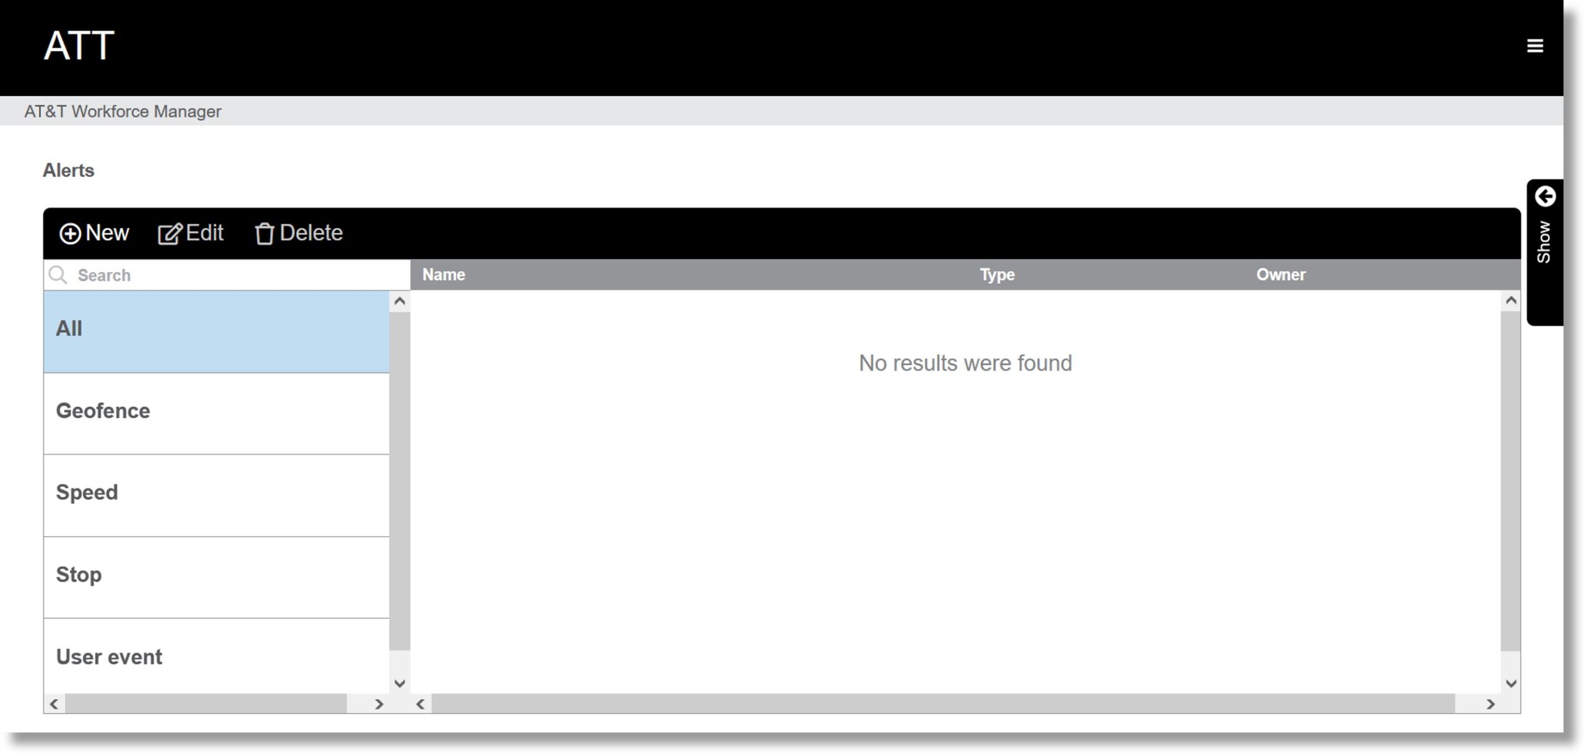Select the Geofence alert category
The image size is (1586, 755).
[x=216, y=411]
